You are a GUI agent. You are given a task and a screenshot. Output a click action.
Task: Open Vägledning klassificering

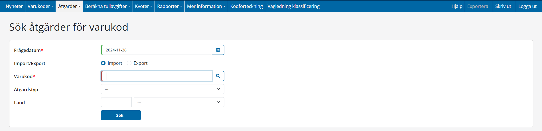(293, 6)
